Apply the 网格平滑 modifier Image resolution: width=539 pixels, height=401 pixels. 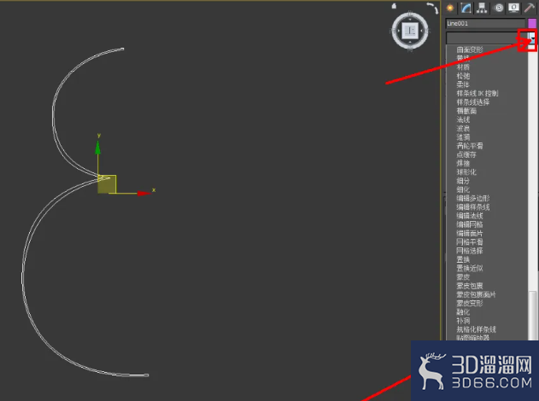pos(470,242)
